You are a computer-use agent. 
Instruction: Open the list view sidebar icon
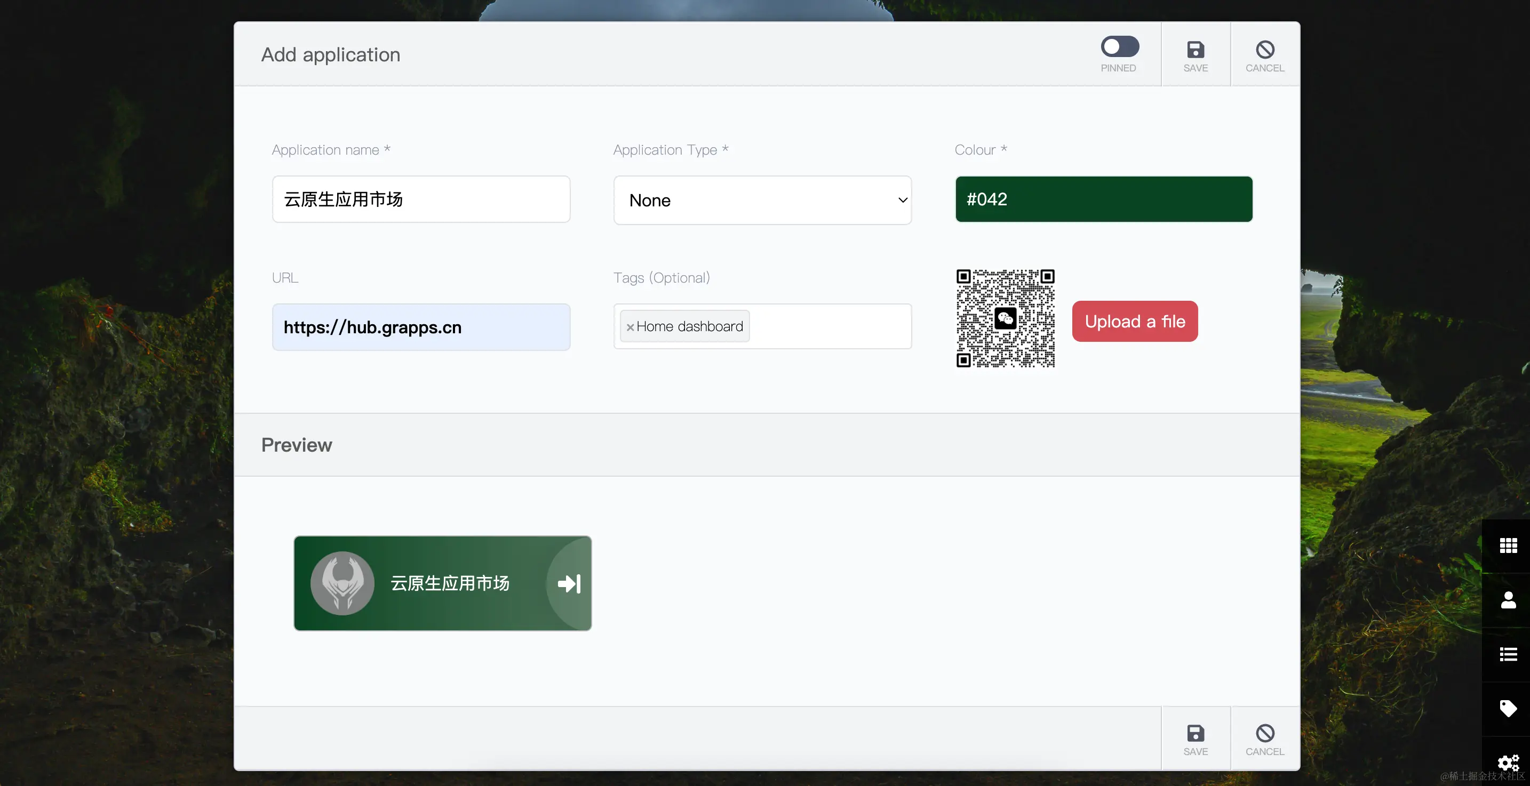pyautogui.click(x=1508, y=654)
